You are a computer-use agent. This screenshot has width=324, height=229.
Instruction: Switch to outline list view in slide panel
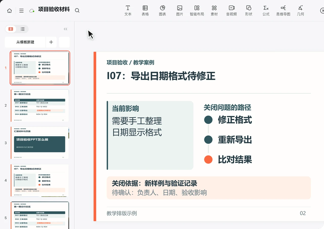point(23,29)
